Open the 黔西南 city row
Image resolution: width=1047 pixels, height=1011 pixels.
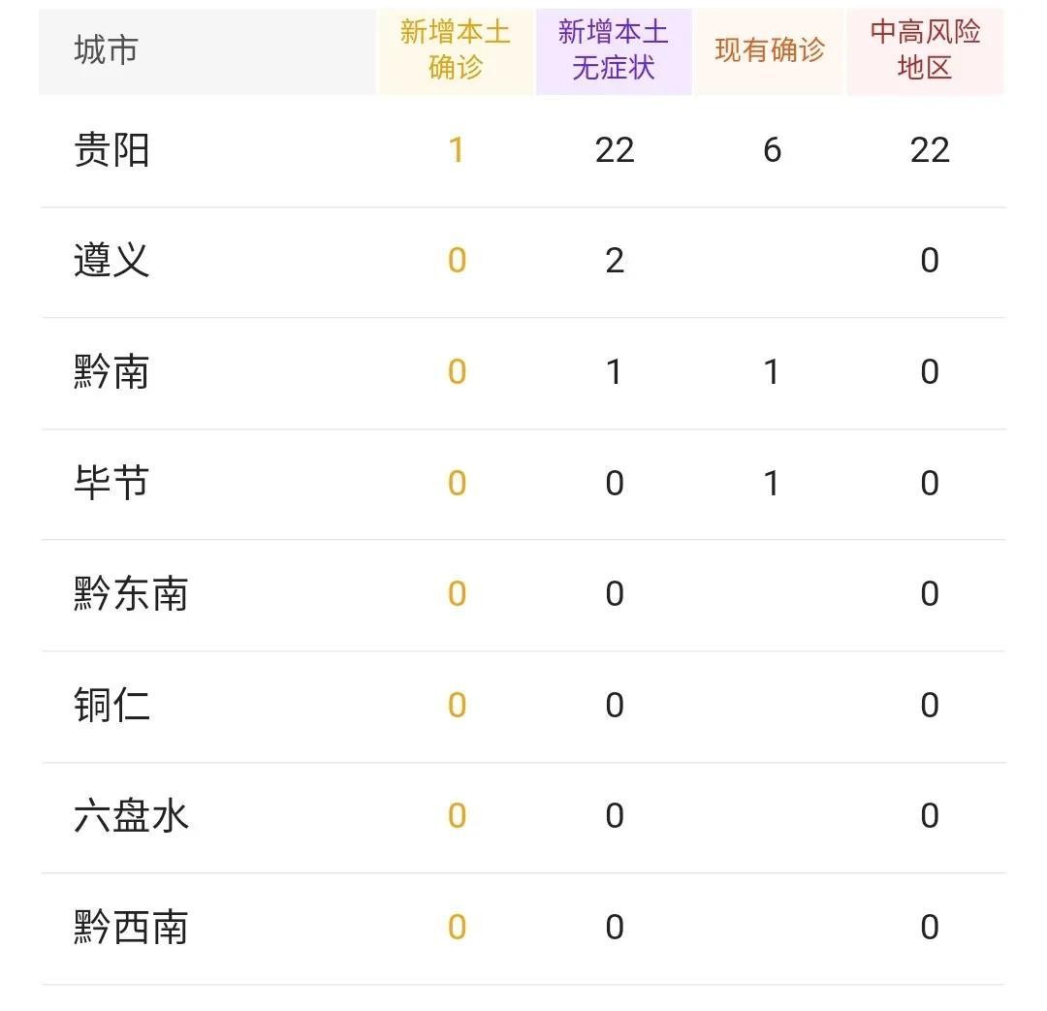523,929
